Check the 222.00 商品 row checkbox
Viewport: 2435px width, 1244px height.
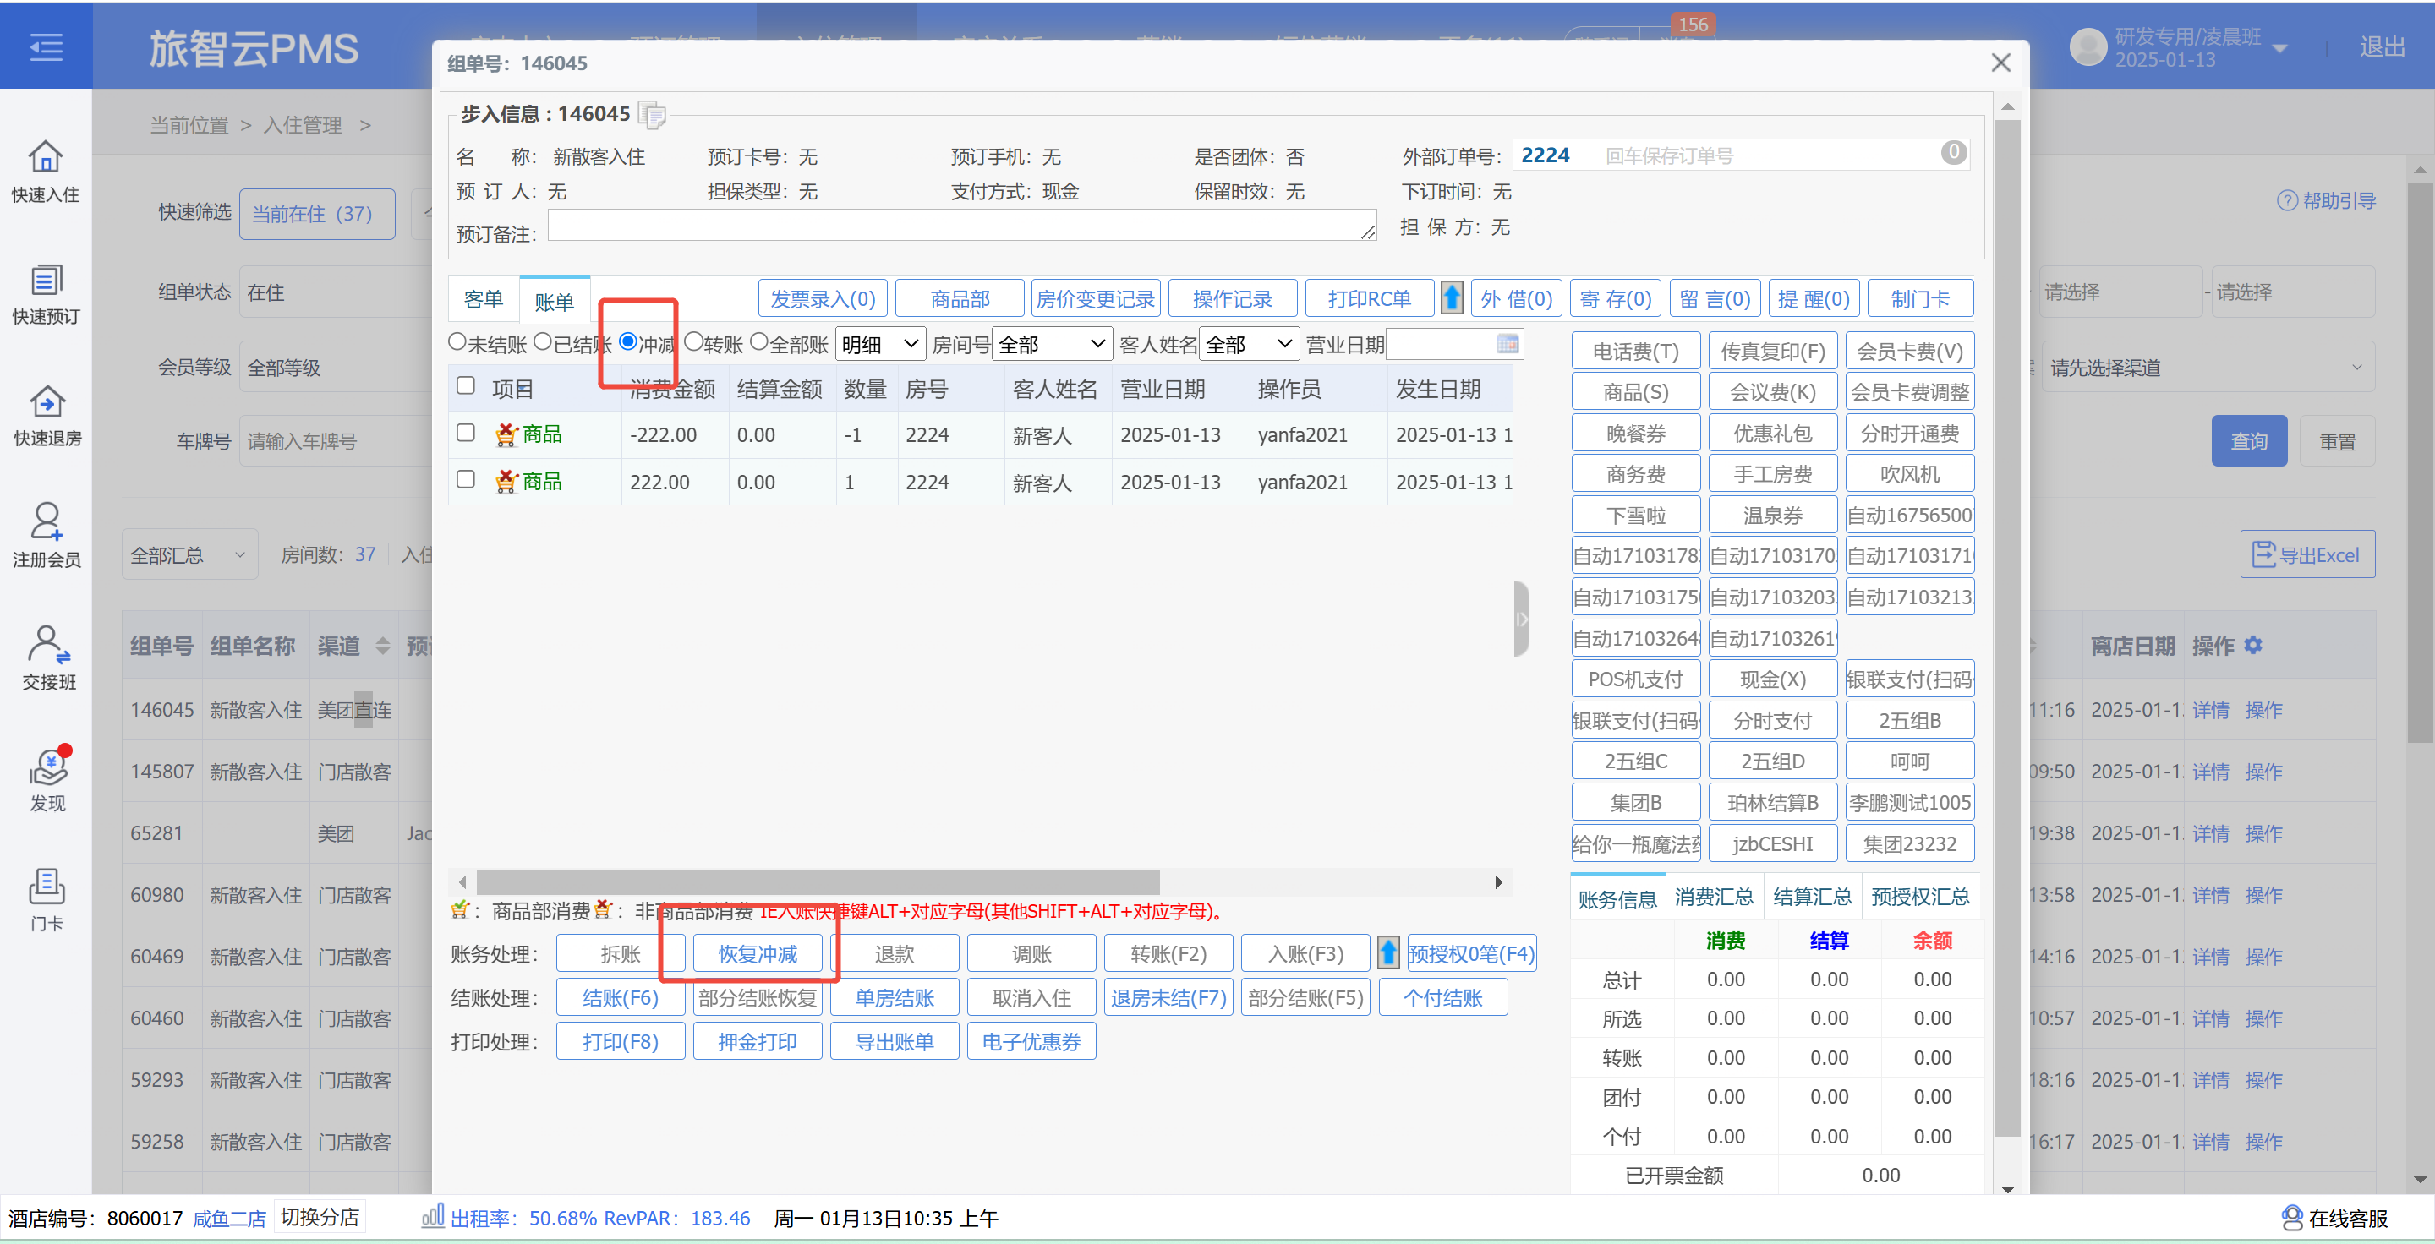click(465, 479)
